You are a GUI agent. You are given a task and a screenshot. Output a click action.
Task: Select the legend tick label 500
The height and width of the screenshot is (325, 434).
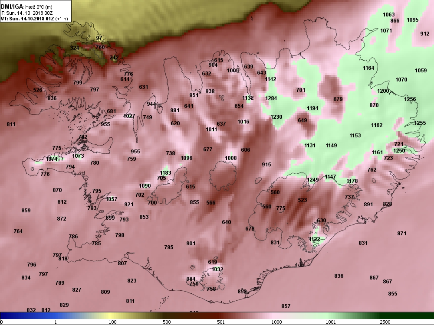[x=167, y=322]
